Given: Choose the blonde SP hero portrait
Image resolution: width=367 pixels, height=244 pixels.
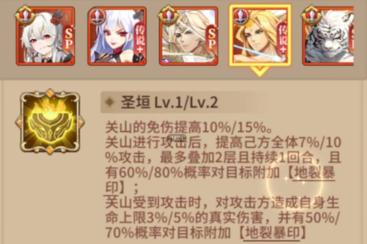Looking at the screenshot, I should click(189, 36).
